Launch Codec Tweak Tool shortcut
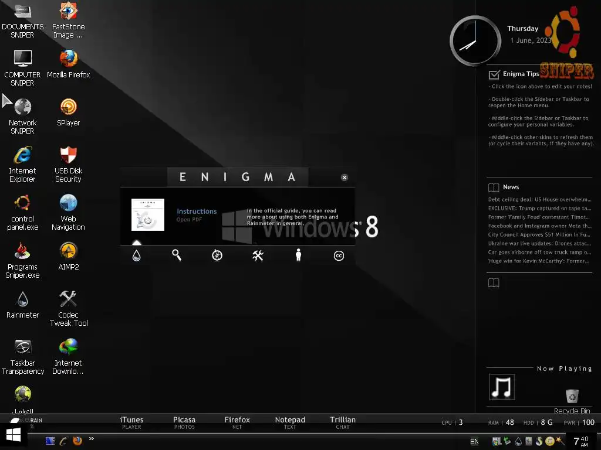This screenshot has width=601, height=450. (x=68, y=309)
